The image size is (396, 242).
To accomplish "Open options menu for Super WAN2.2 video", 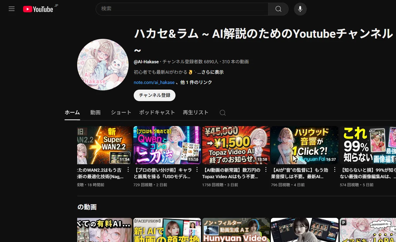I will pos(129,170).
